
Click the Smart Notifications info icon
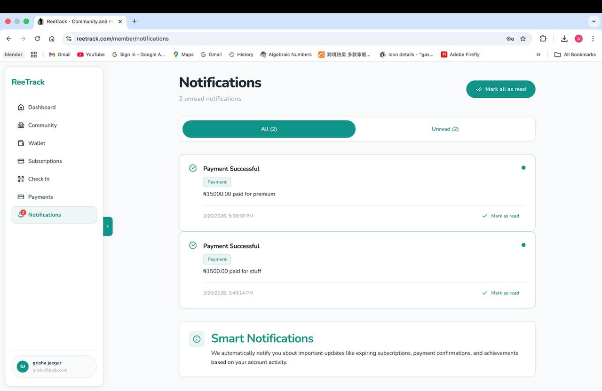197,339
